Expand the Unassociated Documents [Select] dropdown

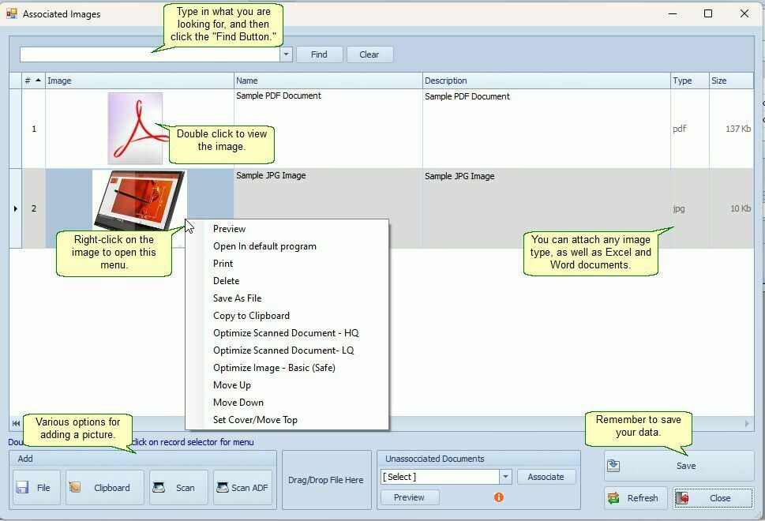(505, 477)
